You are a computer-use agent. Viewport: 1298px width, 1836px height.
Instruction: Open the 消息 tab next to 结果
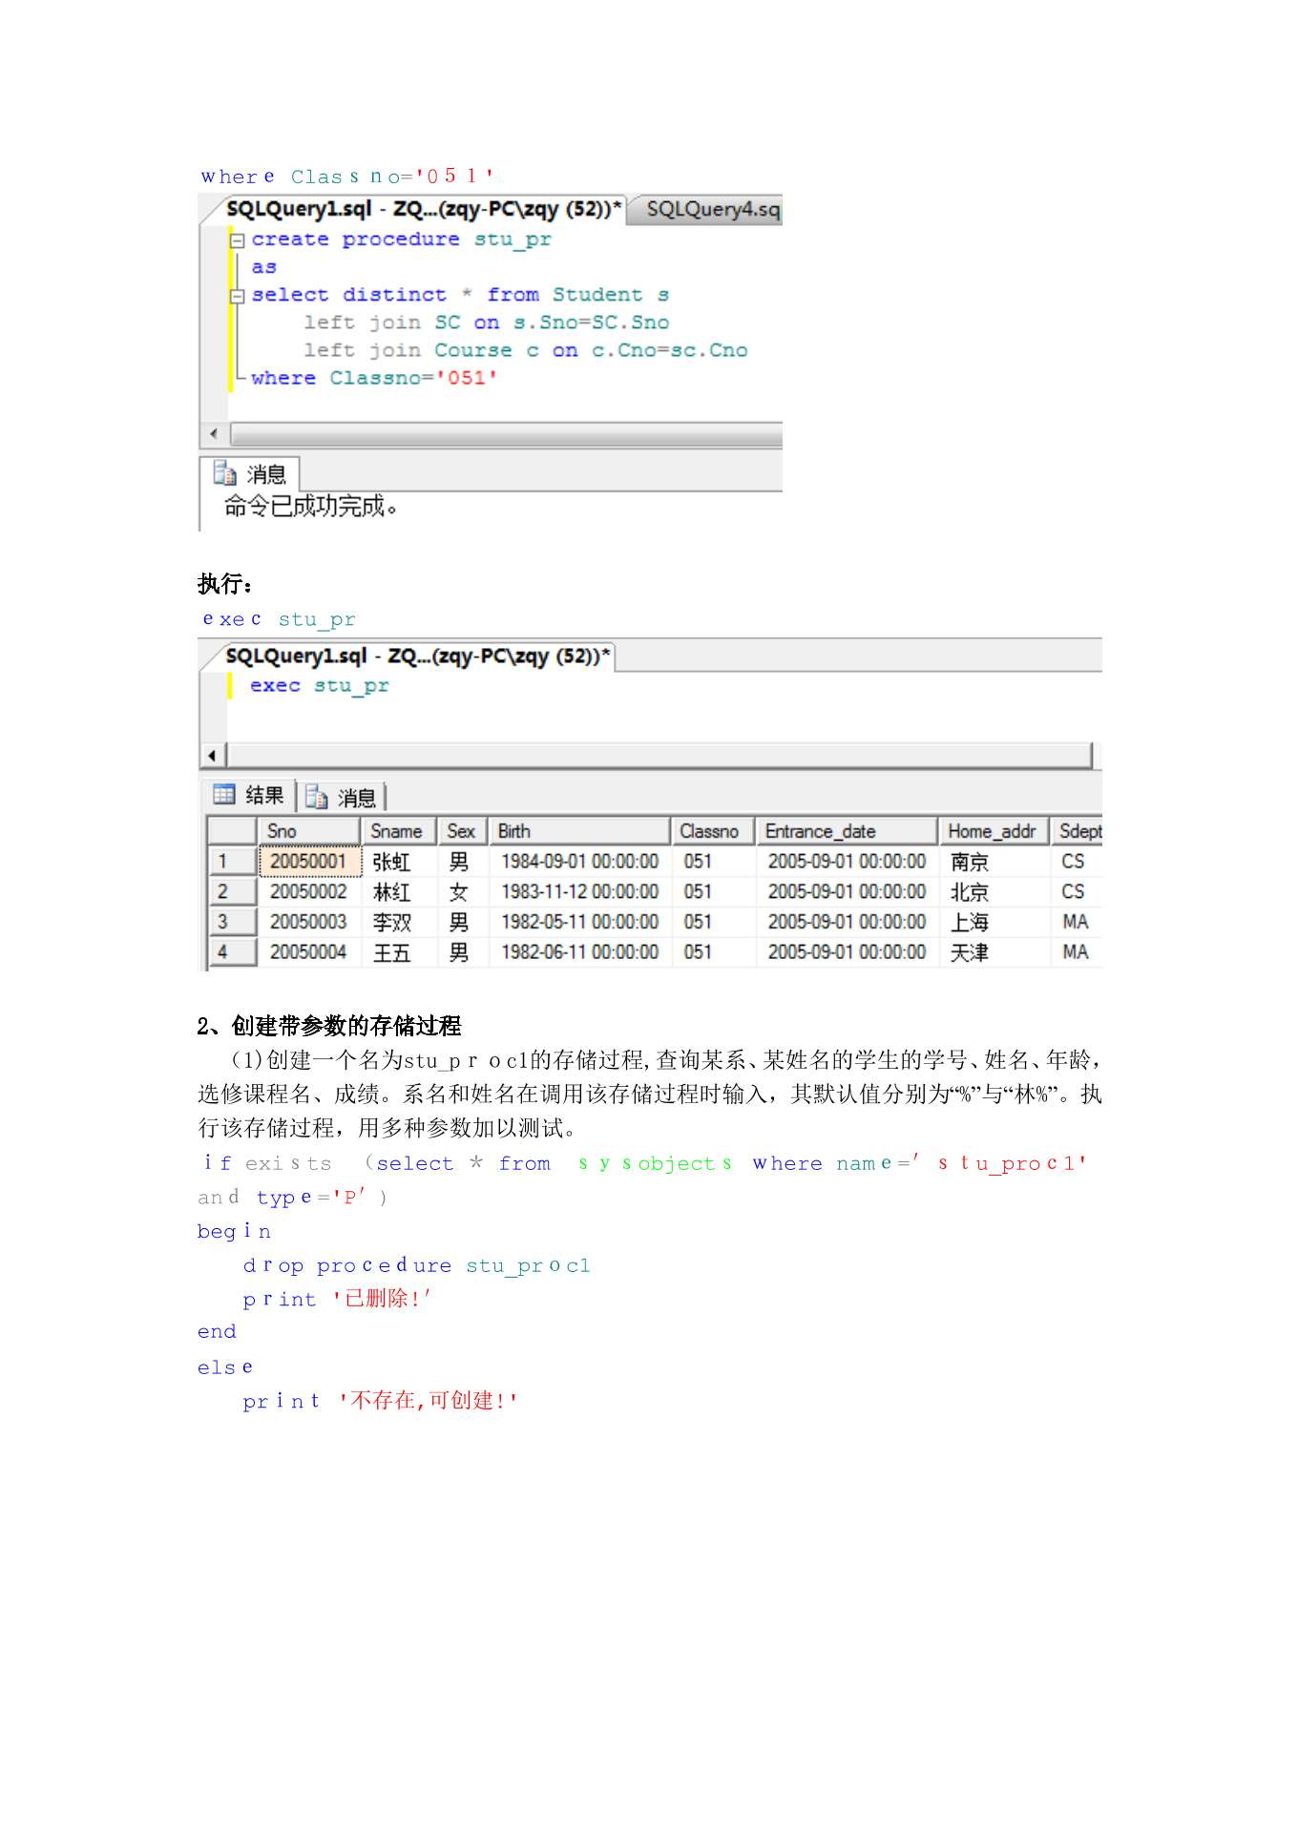tap(343, 797)
